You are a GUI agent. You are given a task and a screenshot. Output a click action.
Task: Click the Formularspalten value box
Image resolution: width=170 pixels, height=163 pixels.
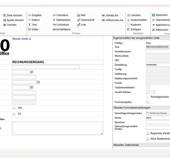(x=148, y=102)
